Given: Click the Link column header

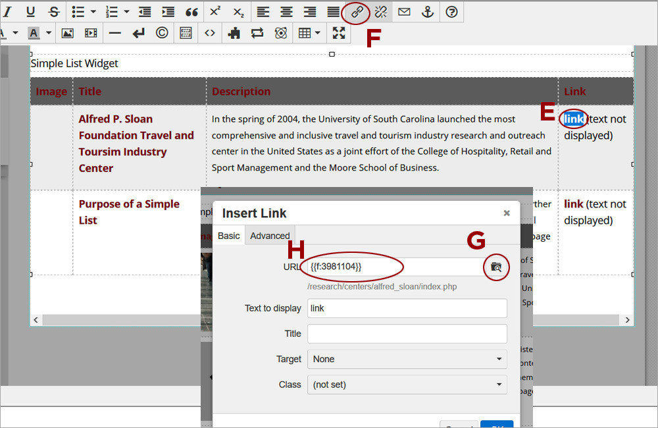Looking at the screenshot, I should pos(574,92).
